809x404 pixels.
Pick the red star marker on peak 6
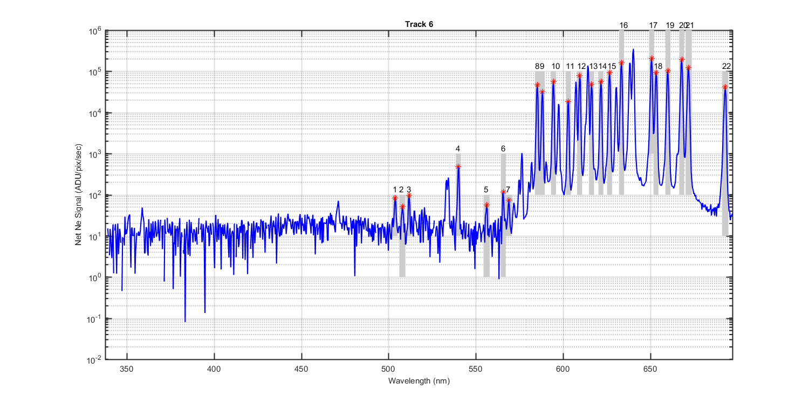(x=503, y=192)
